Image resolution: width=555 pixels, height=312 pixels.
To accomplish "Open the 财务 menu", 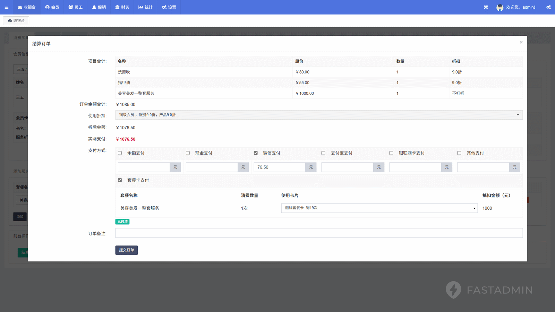I will [122, 7].
